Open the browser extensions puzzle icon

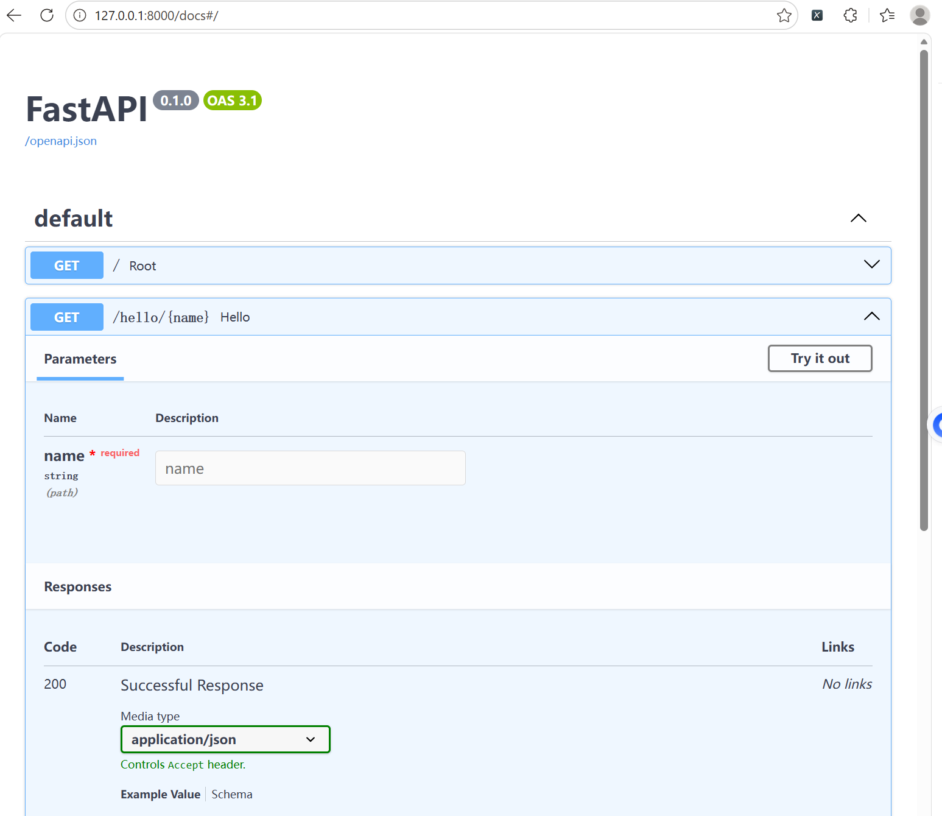(851, 15)
